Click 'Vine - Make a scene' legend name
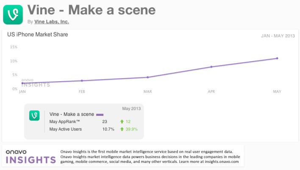The height and width of the screenshot is (170, 300). (72, 114)
